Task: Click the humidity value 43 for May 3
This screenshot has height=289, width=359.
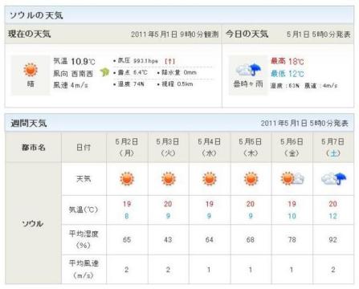Action: click(168, 239)
